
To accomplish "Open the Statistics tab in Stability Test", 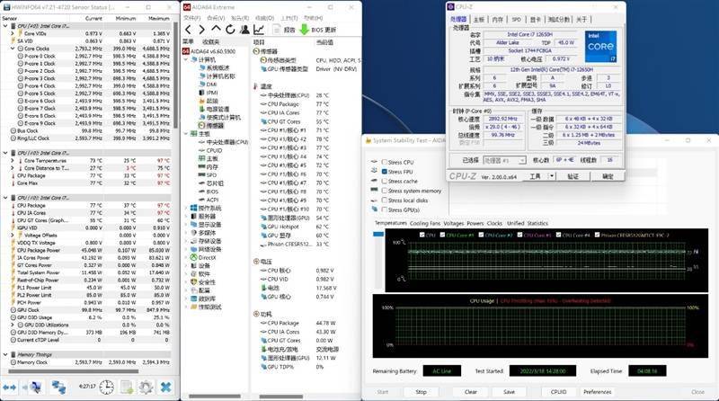I will 537,224.
